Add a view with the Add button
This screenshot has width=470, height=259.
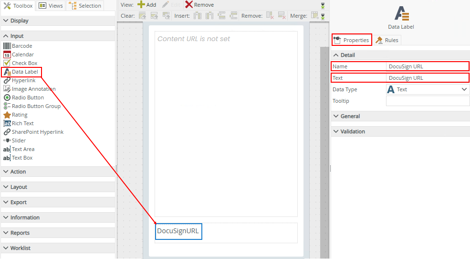click(x=147, y=5)
